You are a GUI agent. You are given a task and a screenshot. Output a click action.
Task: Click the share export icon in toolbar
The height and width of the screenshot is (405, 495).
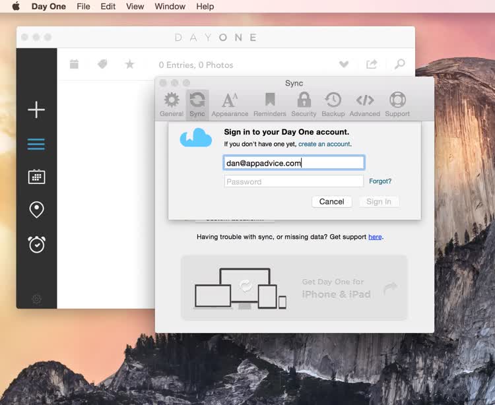[372, 64]
